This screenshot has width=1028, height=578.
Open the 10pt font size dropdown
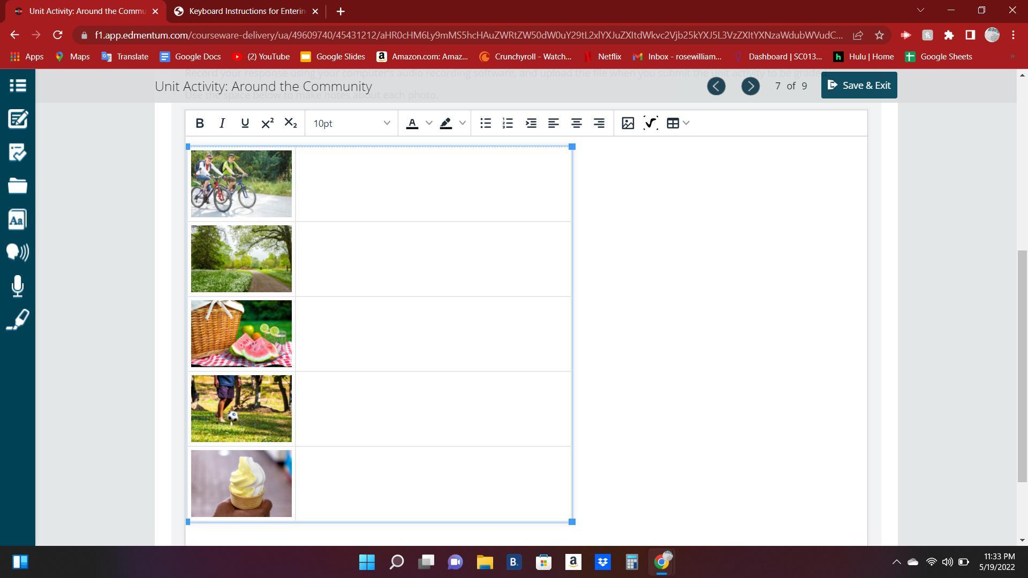351,123
